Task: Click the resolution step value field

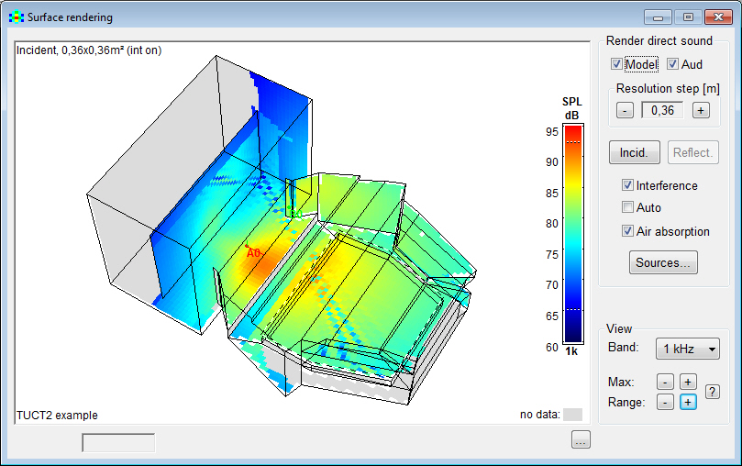Action: tap(661, 110)
